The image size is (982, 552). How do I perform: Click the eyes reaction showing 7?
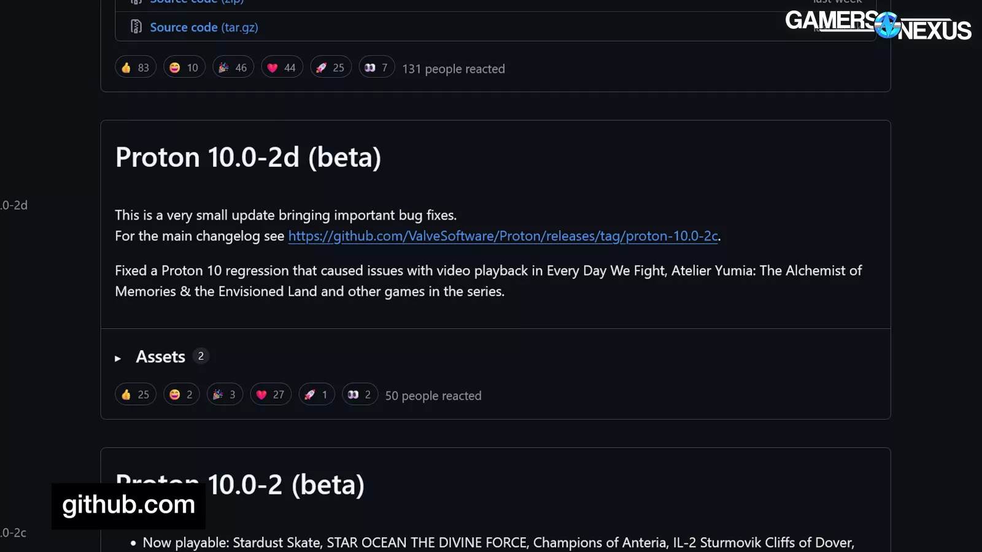pyautogui.click(x=376, y=67)
